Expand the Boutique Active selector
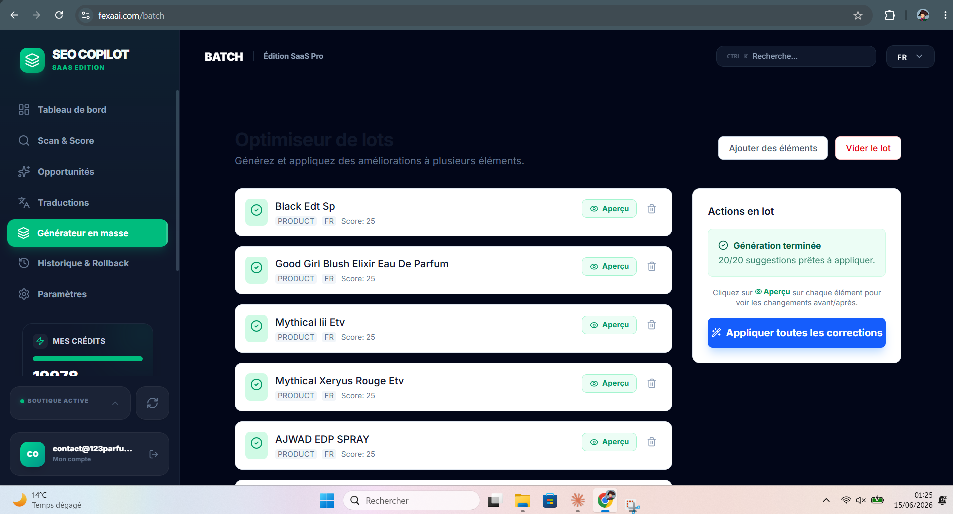The height and width of the screenshot is (514, 953). (70, 403)
